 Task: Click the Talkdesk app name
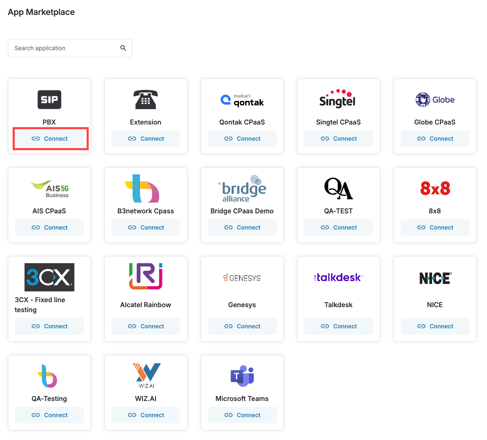pos(339,305)
